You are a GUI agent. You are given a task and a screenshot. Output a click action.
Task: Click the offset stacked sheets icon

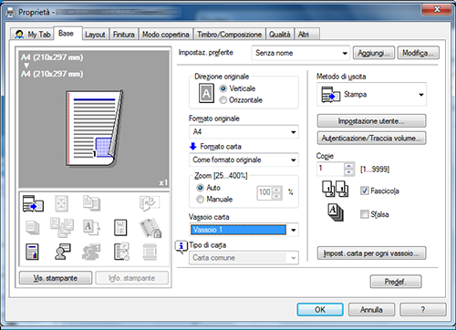tap(336, 212)
